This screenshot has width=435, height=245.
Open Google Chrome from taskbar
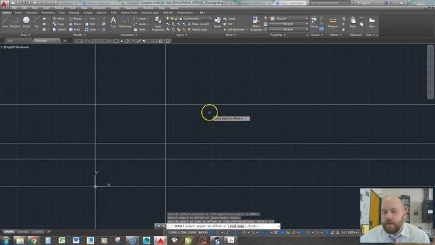tap(33, 240)
